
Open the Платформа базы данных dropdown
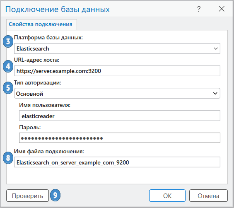(x=117, y=48)
